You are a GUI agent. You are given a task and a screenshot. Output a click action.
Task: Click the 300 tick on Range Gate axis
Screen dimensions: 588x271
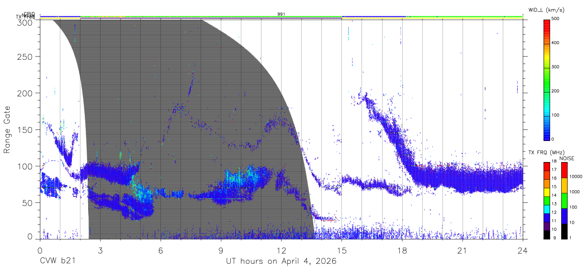(x=25, y=22)
